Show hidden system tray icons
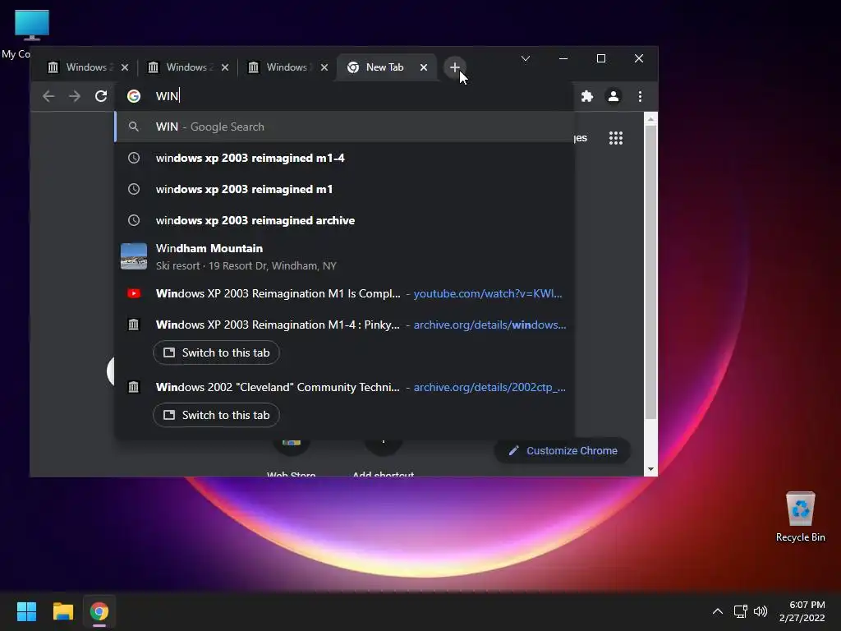This screenshot has height=631, width=841. tap(718, 611)
